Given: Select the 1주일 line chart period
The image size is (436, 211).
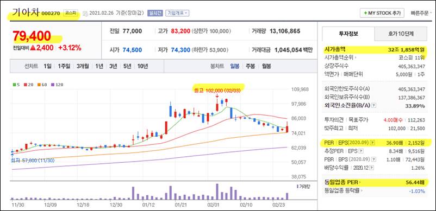Looking at the screenshot, I should coord(64,66).
